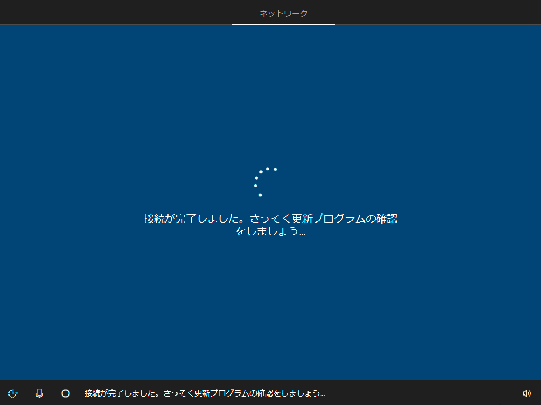Click the volume speaker icon at bottom right
The width and height of the screenshot is (541, 405).
pyautogui.click(x=526, y=393)
